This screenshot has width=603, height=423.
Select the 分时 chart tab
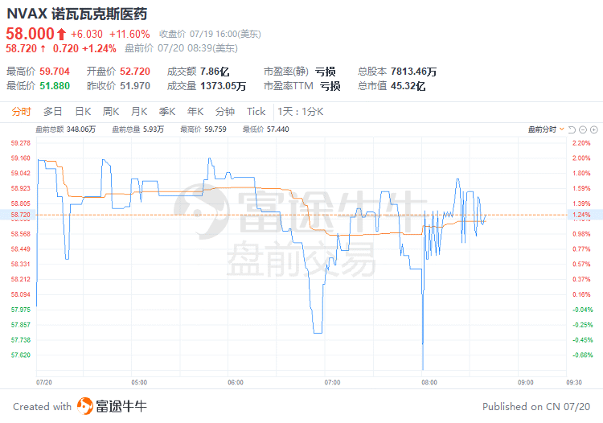[x=21, y=112]
